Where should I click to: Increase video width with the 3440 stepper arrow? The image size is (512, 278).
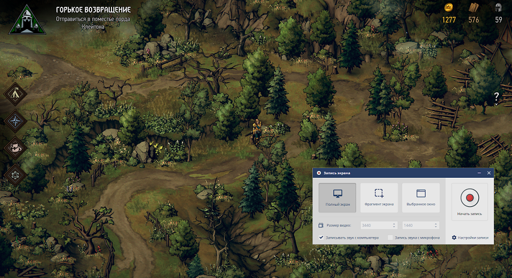394,223
